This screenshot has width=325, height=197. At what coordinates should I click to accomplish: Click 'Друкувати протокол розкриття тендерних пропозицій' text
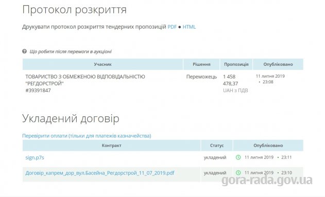click(94, 27)
